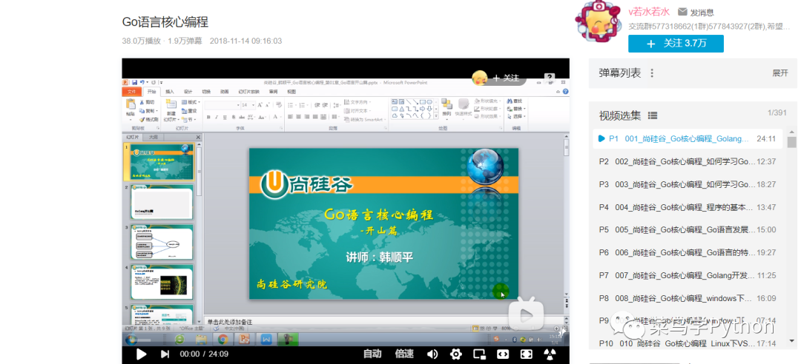
Task: Toggle widescreen theater mode
Action: (x=503, y=354)
